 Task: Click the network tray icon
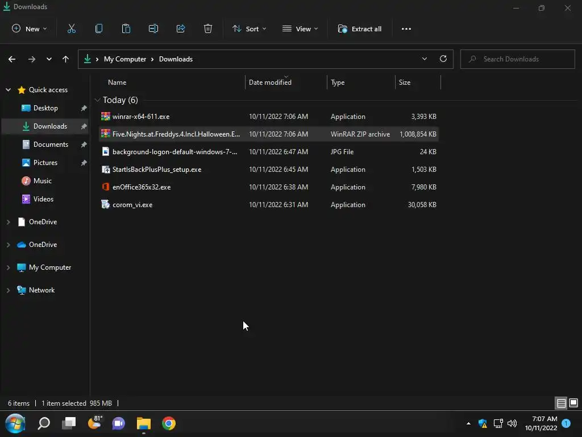click(498, 423)
